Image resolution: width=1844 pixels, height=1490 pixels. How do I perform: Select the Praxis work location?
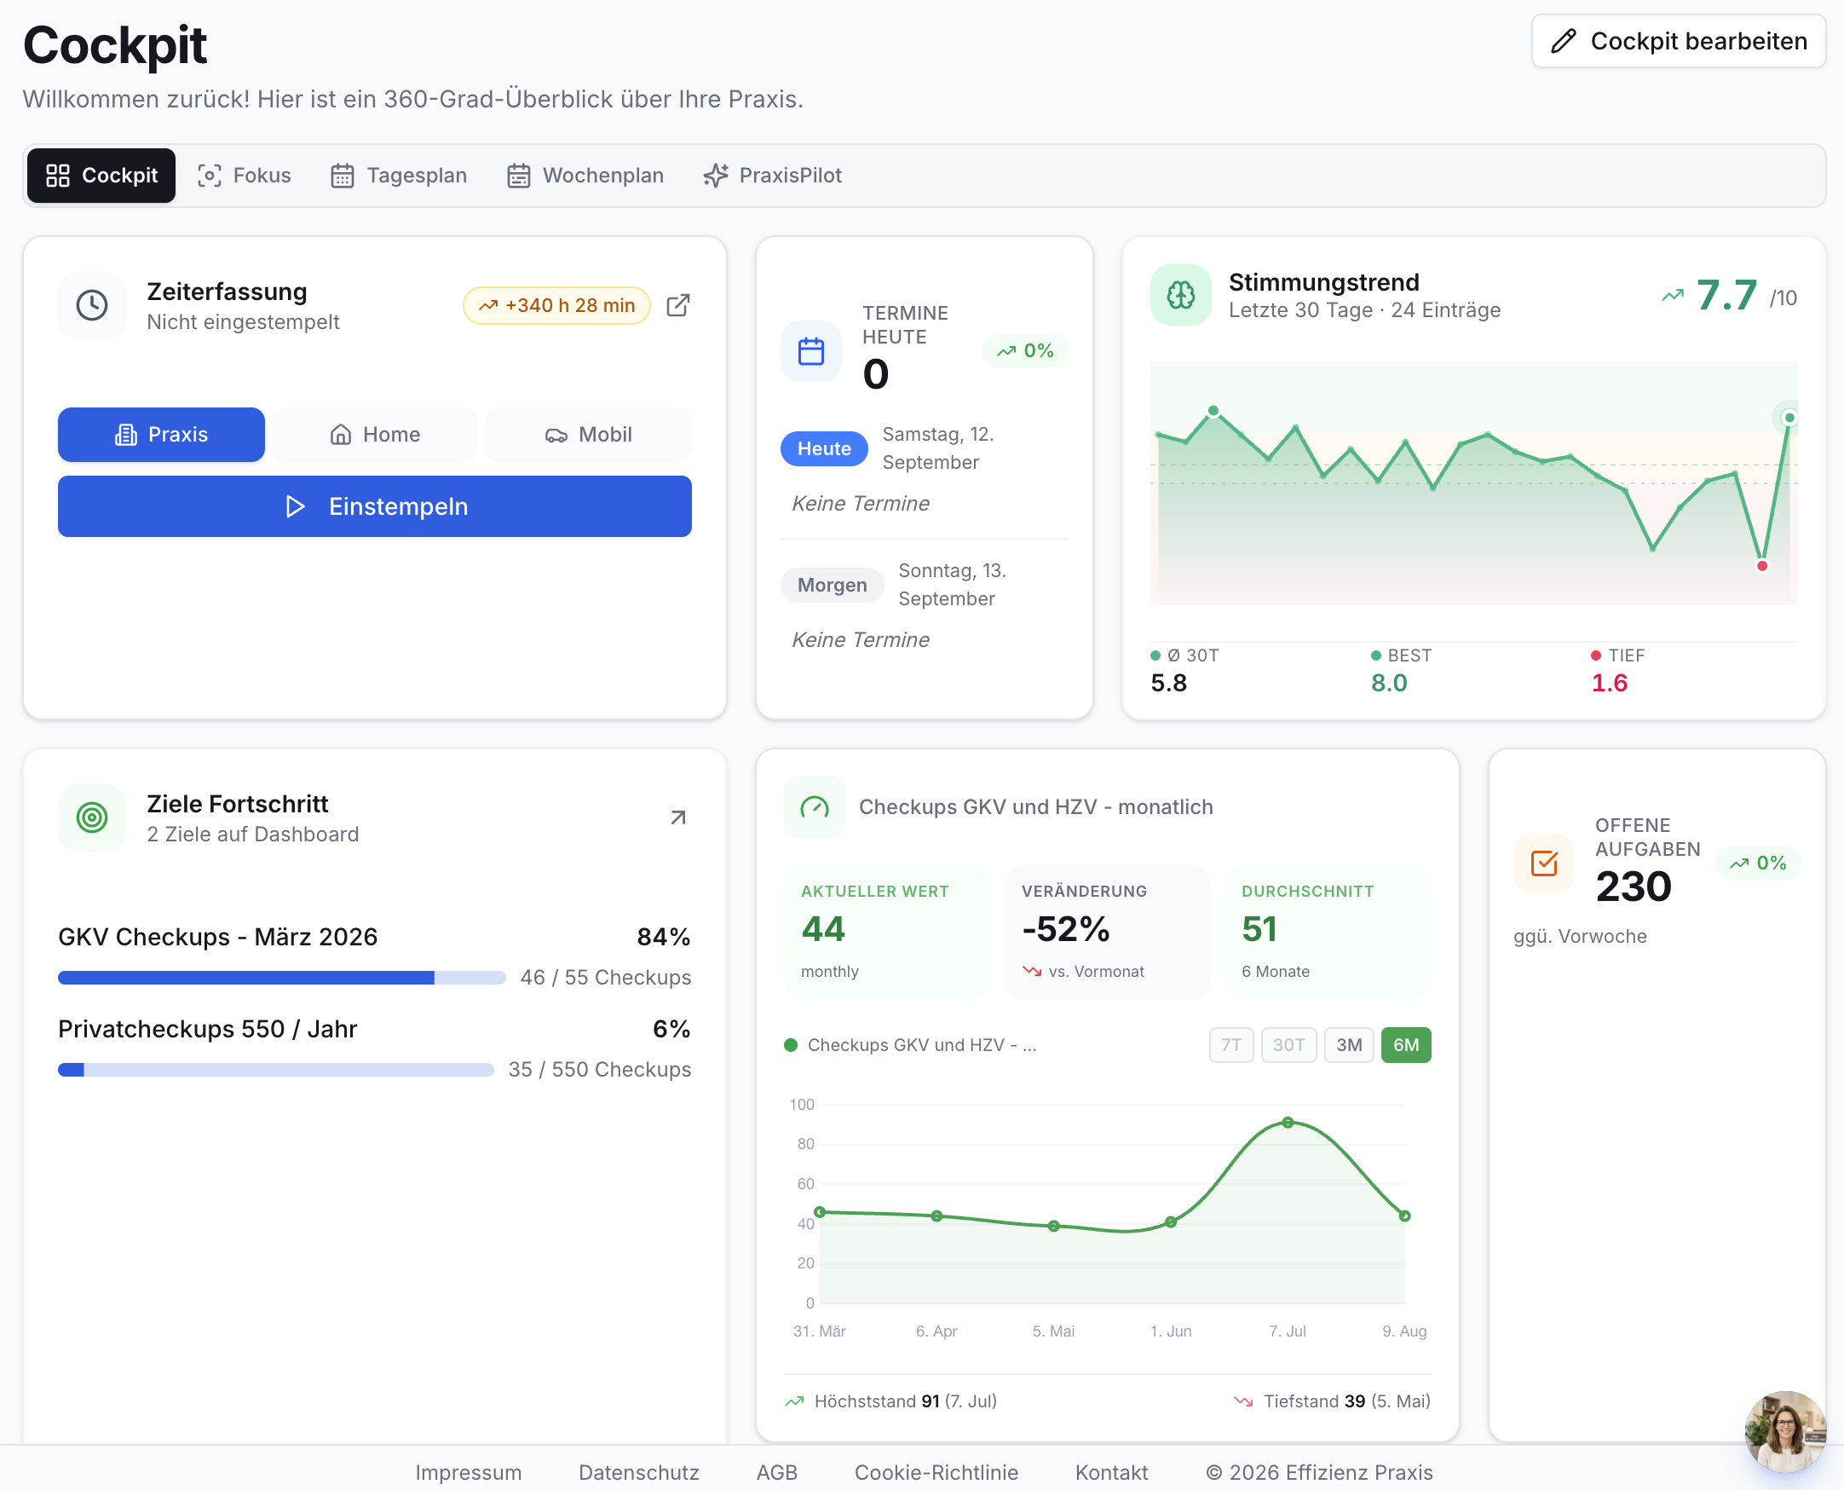[161, 434]
